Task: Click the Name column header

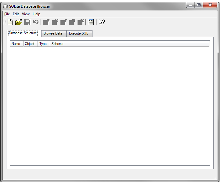Action: click(x=16, y=44)
